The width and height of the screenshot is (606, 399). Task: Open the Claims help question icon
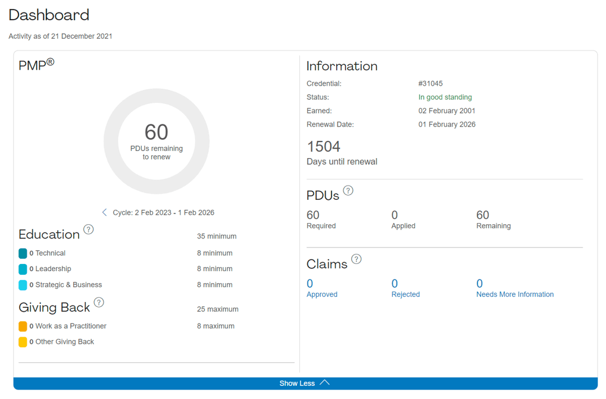click(356, 259)
